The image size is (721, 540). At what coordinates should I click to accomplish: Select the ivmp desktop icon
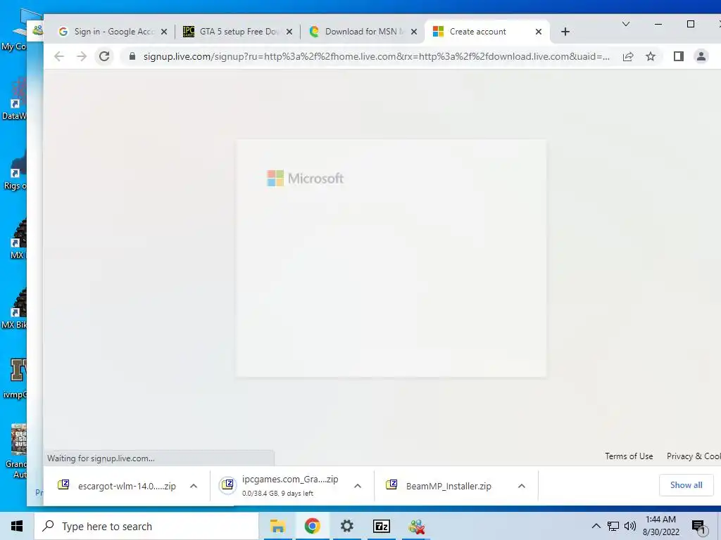(17, 379)
